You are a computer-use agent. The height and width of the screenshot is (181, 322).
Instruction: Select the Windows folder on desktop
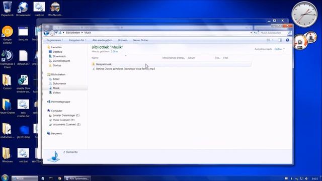7,155
